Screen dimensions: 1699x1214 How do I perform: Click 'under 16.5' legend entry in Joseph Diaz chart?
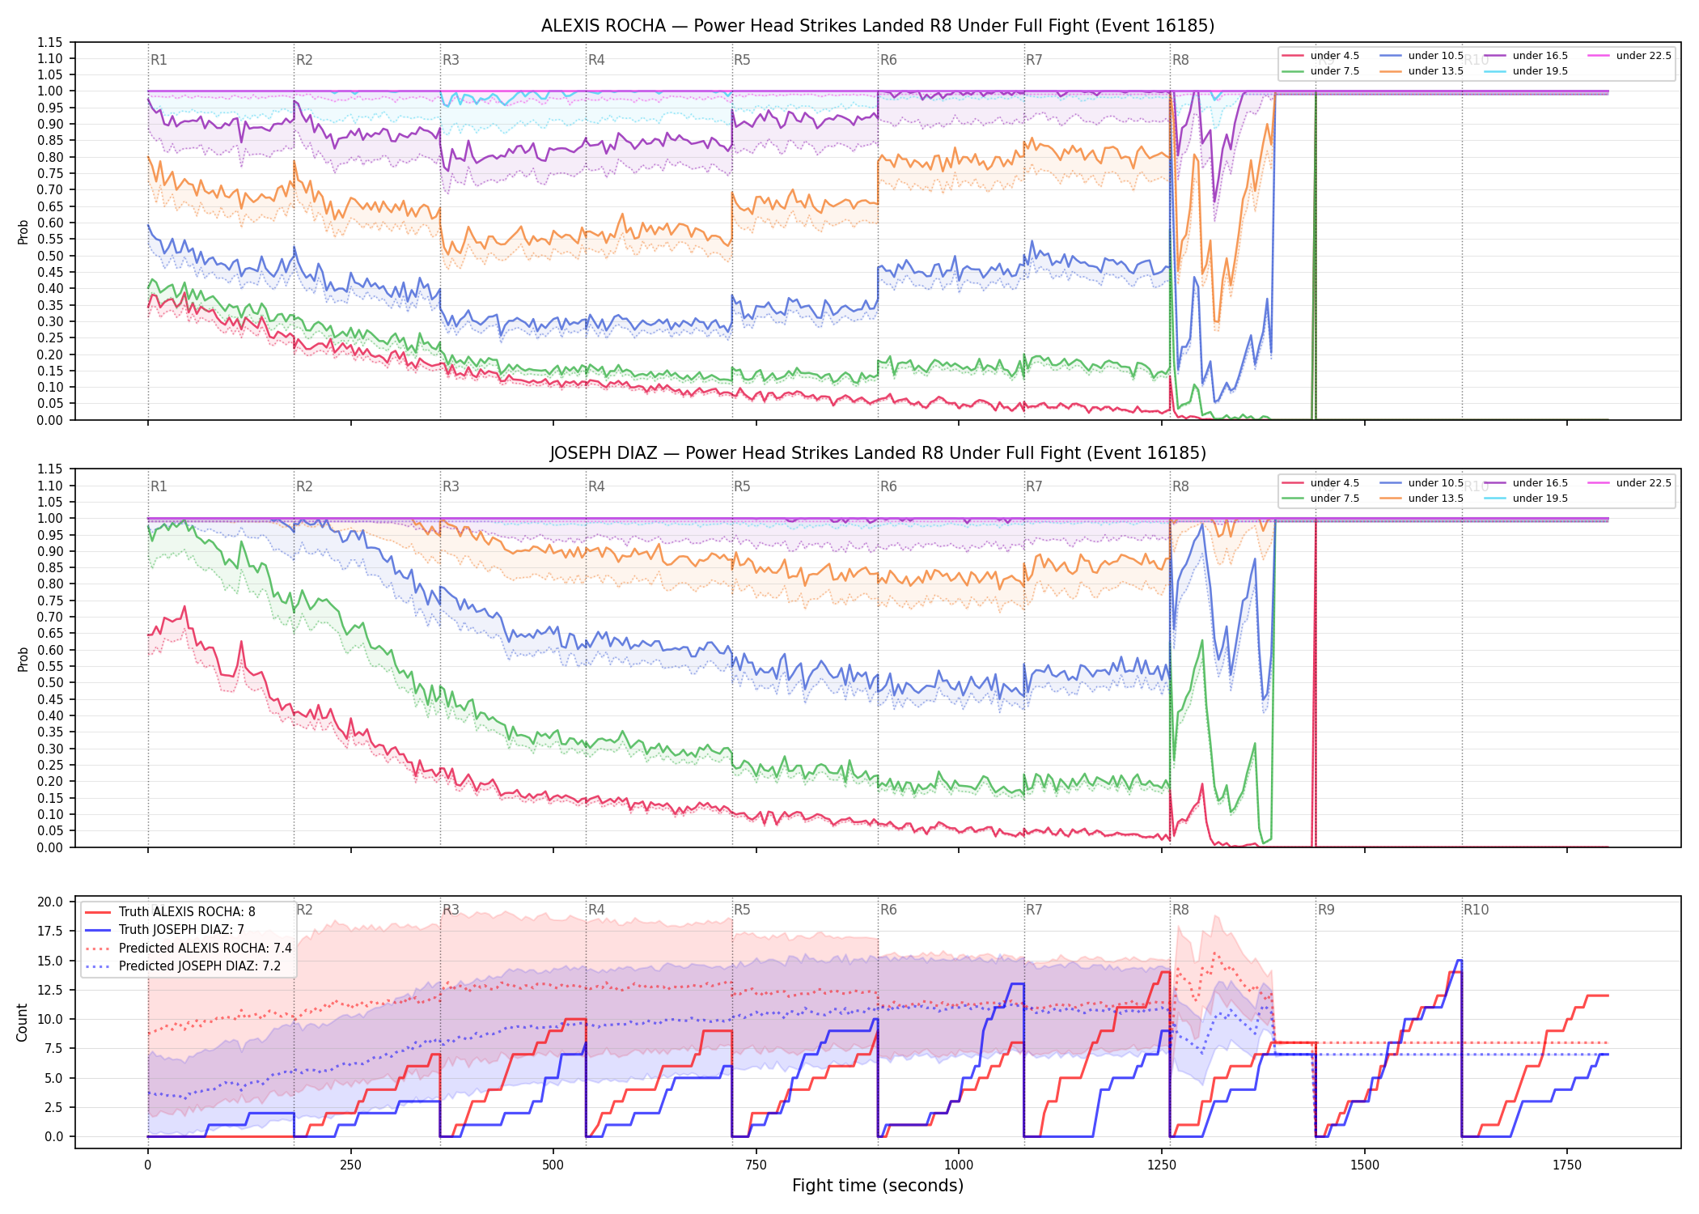1526,483
